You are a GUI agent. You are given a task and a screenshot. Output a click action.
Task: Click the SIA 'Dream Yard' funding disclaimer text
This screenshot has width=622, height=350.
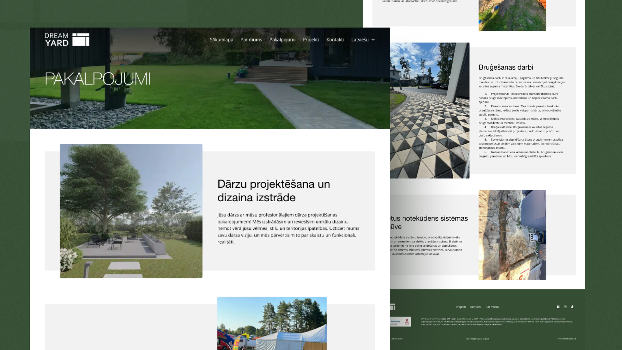(x=497, y=321)
